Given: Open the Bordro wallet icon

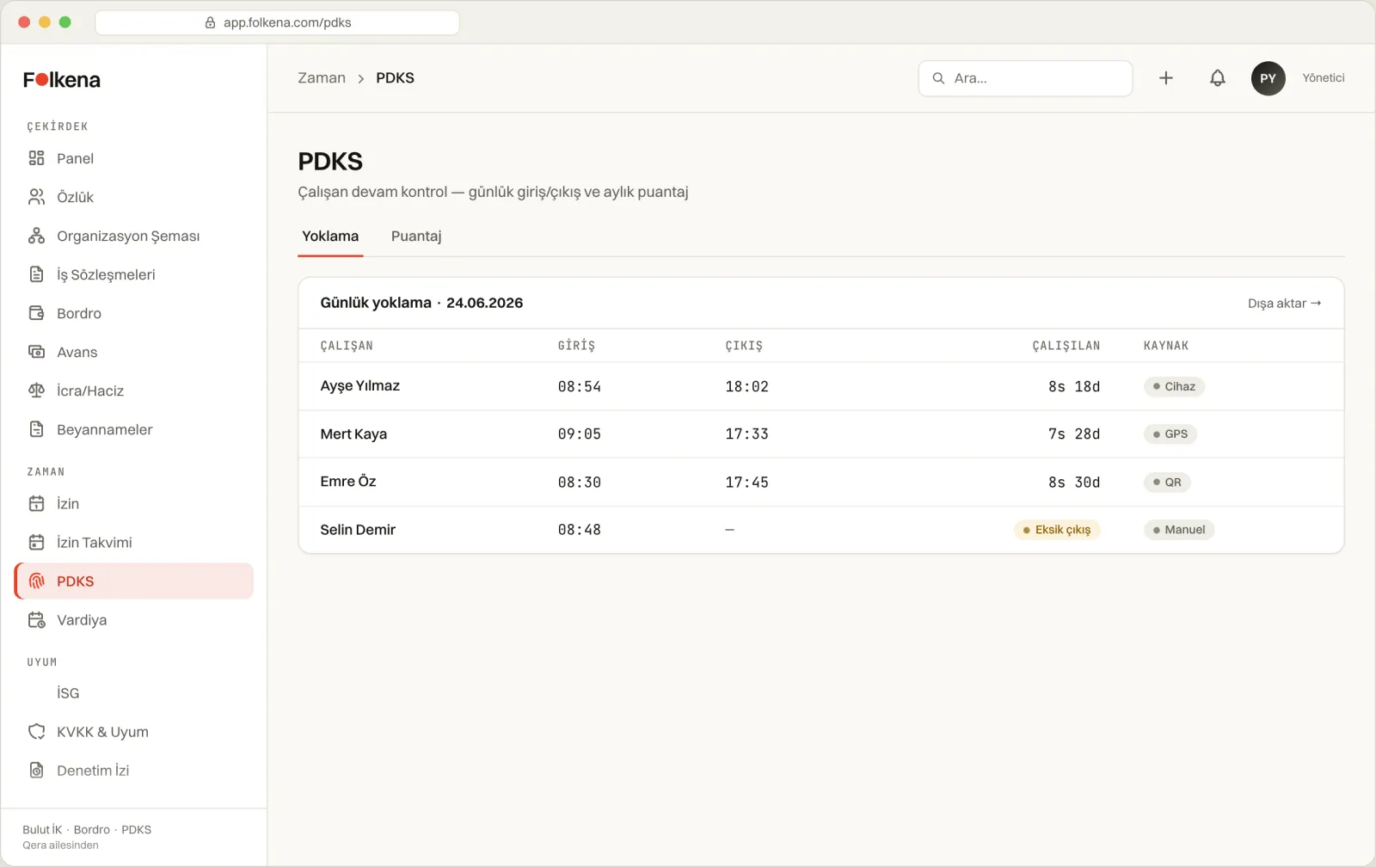Looking at the screenshot, I should (36, 313).
